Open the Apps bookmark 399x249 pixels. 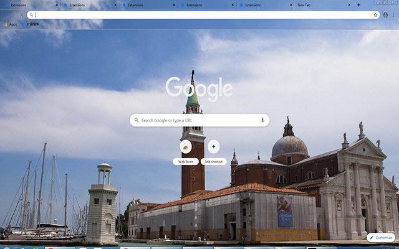[x=10, y=24]
